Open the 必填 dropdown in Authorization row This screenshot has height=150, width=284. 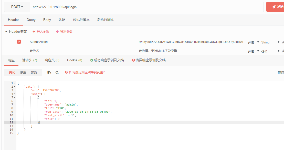tap(253, 42)
